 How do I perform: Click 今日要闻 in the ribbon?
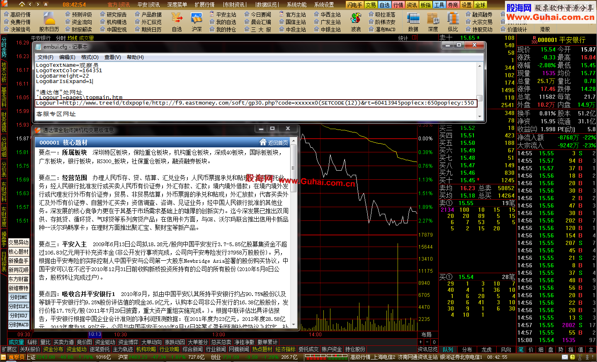click(x=258, y=15)
